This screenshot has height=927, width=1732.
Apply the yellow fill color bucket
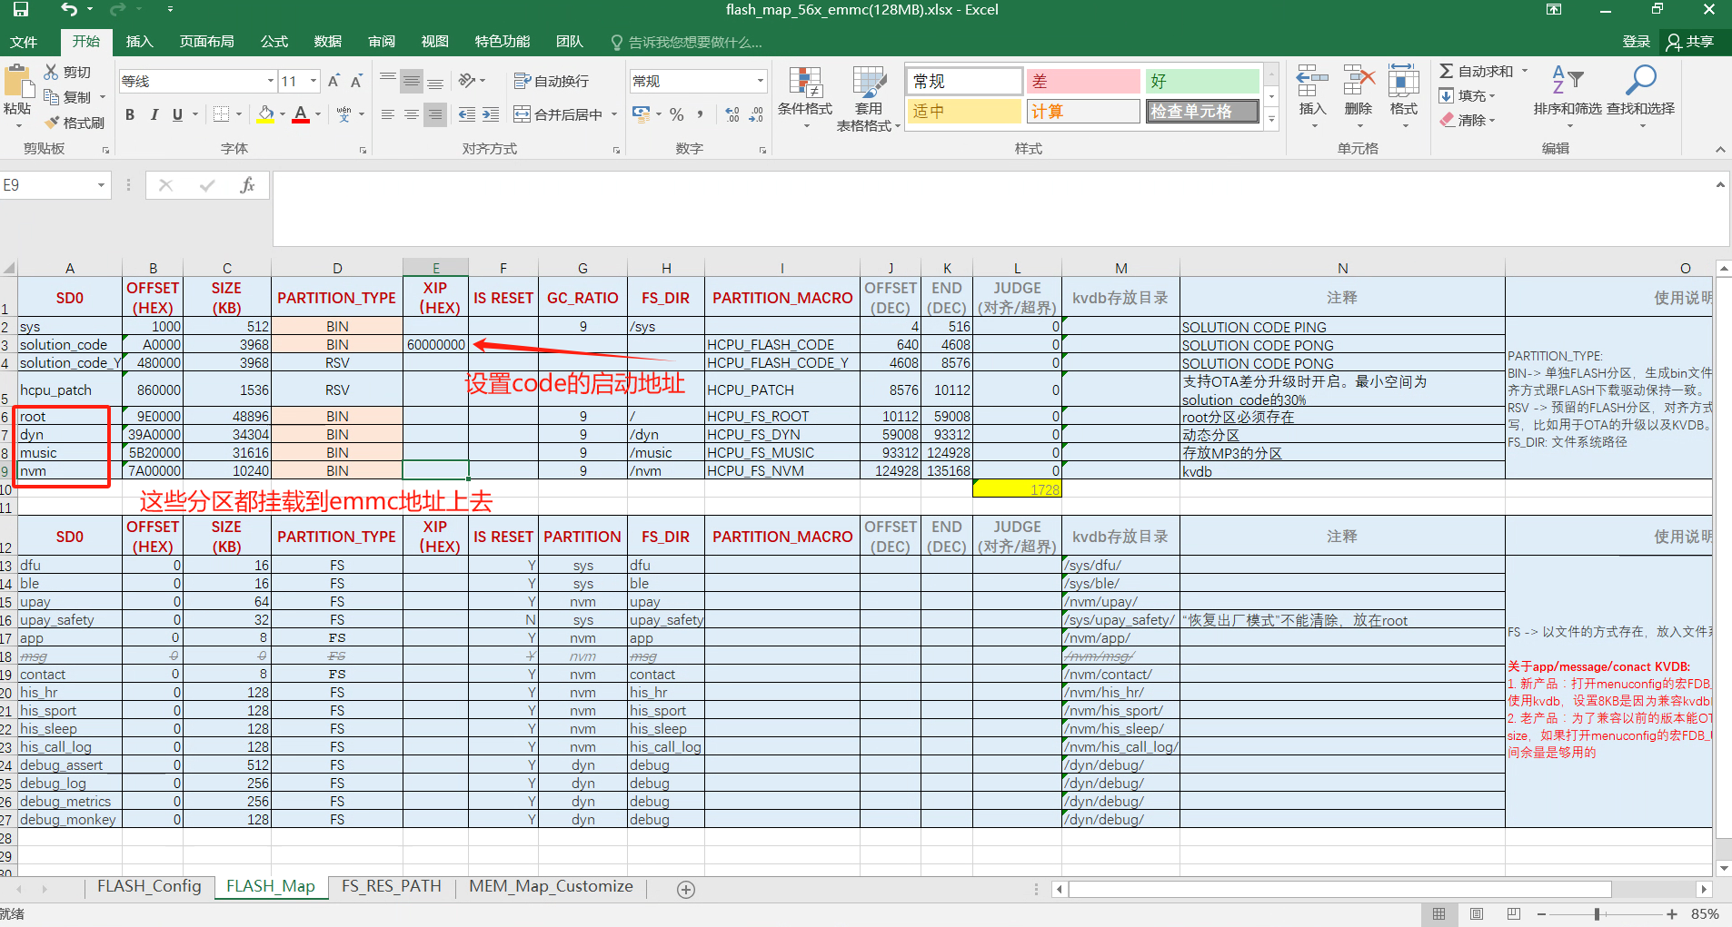tap(265, 114)
